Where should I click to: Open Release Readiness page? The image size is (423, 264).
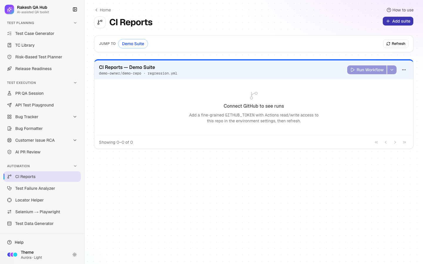pos(42,69)
